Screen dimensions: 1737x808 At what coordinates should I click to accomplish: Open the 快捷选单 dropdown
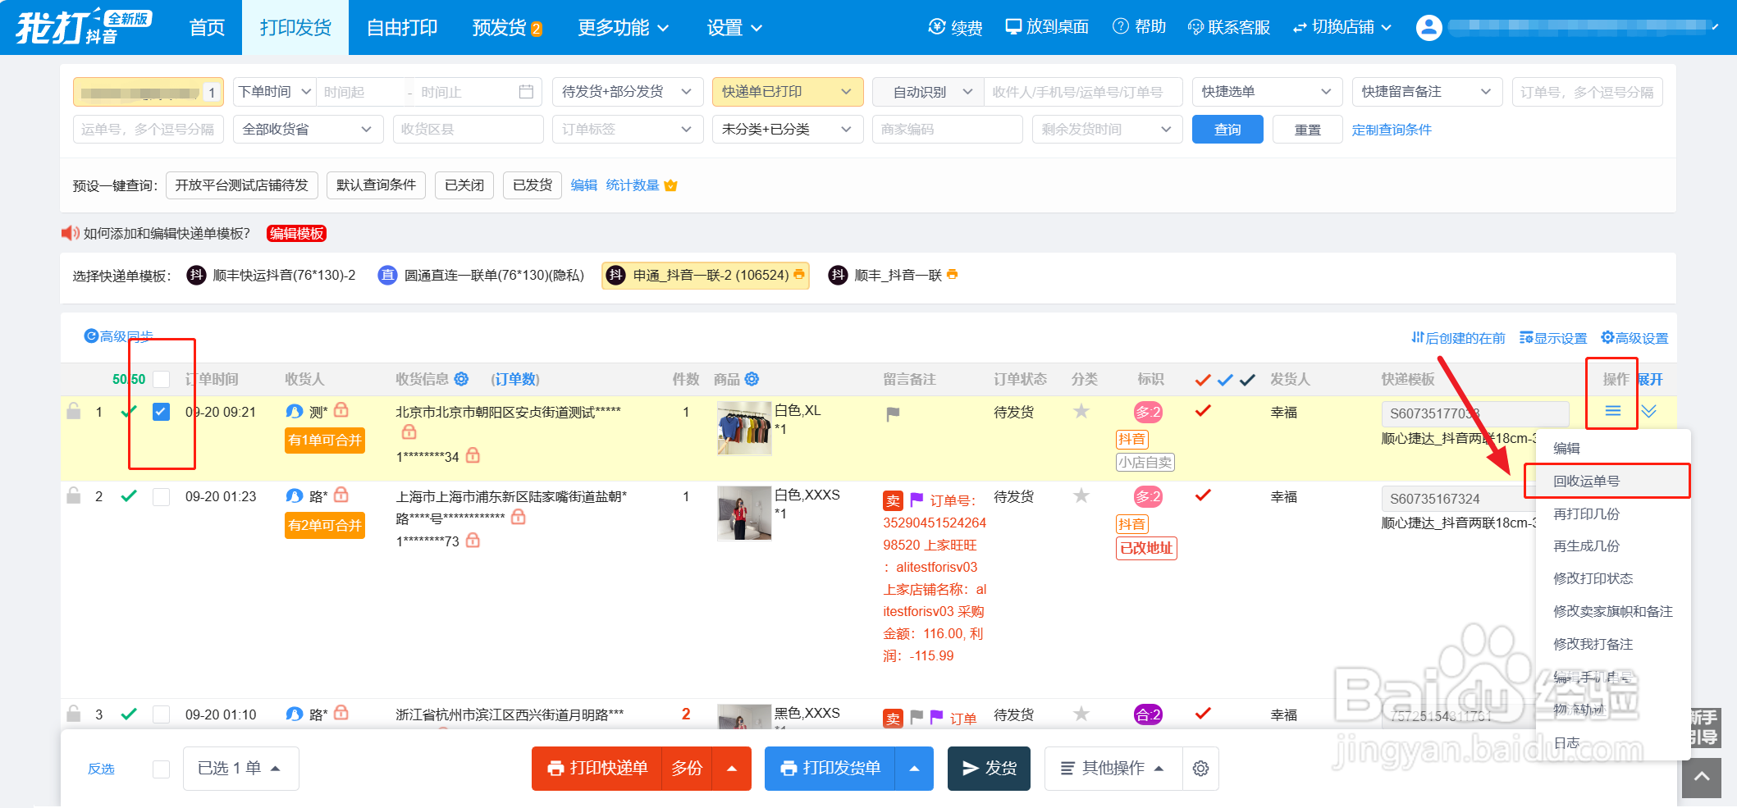coord(1267,92)
